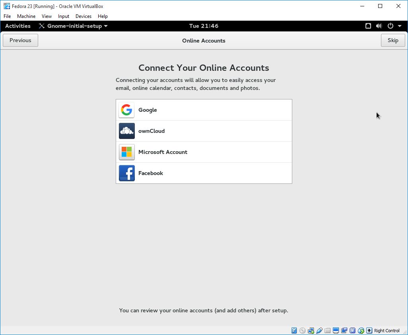
Task: Click the display status monitor icon
Action: pos(336,331)
